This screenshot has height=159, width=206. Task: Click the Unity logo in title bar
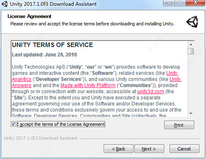click(x=5, y=4)
